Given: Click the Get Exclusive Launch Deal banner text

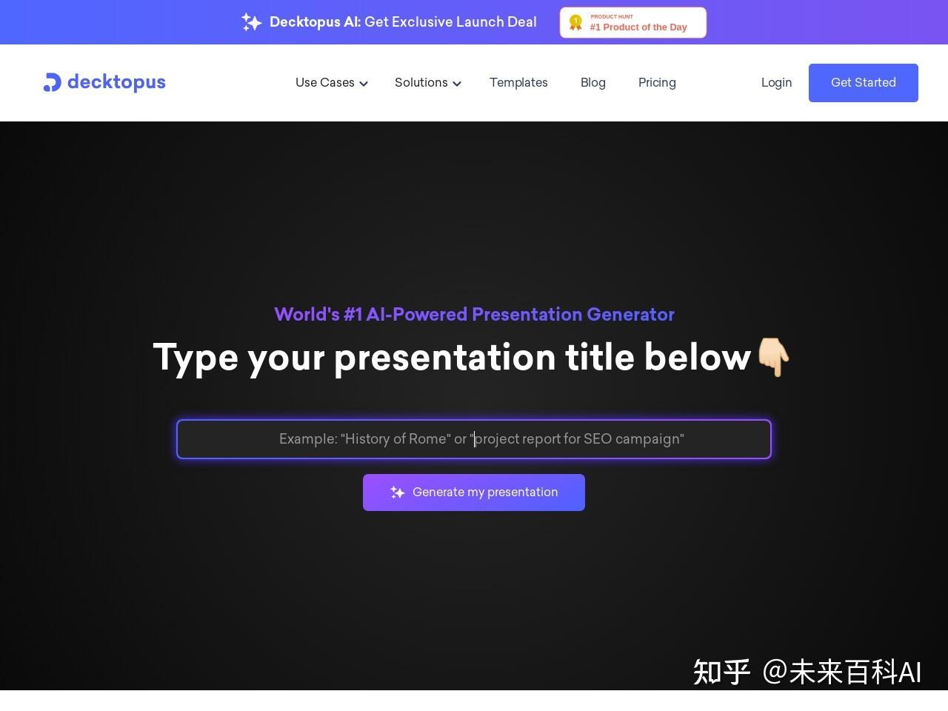Looking at the screenshot, I should point(450,22).
